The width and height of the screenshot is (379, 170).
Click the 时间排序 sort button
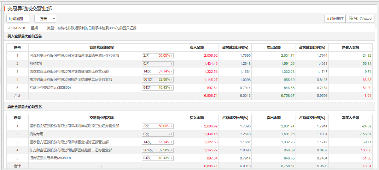pos(335,19)
